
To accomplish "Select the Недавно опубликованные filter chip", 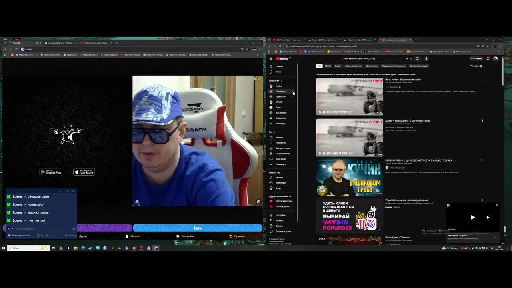I will click(x=394, y=66).
